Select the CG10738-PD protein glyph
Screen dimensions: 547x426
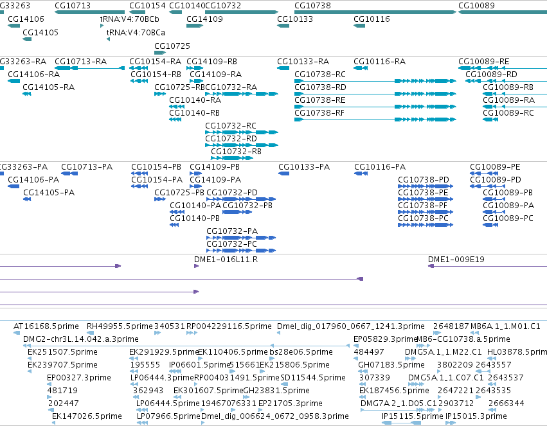pos(426,186)
